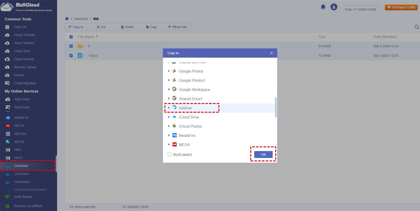Click the MEGA icon in sidebar
420x211 pixels.
[8, 126]
